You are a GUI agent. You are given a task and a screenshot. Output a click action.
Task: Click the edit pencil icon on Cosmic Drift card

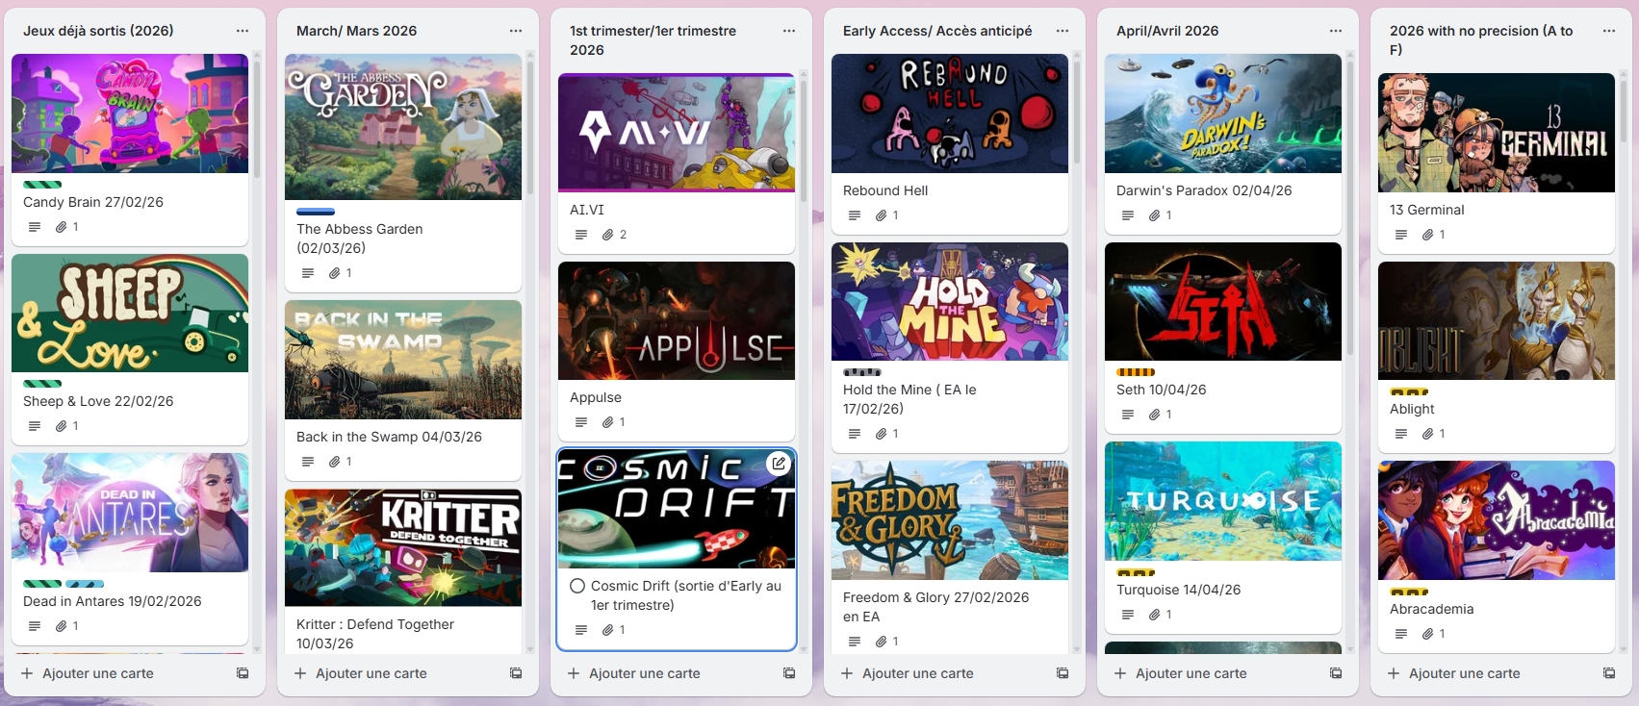pyautogui.click(x=778, y=464)
